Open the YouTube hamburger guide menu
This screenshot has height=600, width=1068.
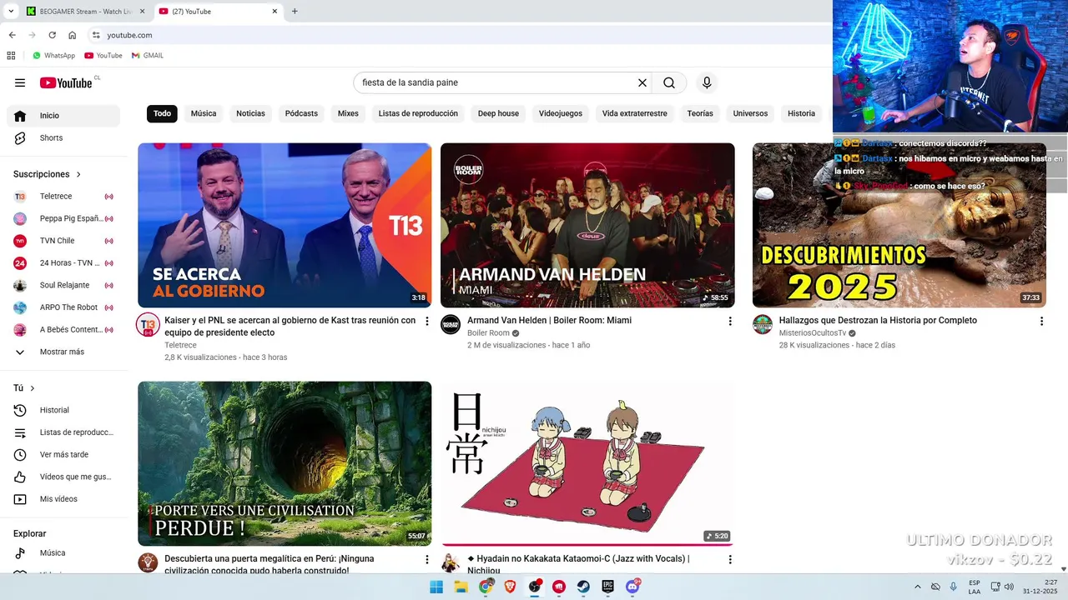(20, 82)
